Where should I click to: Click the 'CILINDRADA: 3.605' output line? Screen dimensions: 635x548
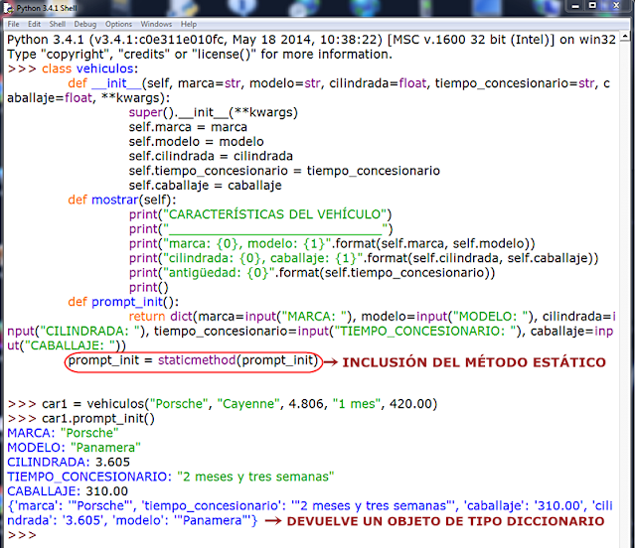pos(69,462)
